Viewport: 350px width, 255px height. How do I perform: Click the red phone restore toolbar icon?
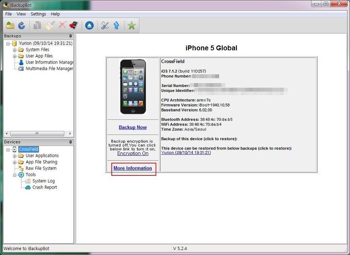click(73, 25)
